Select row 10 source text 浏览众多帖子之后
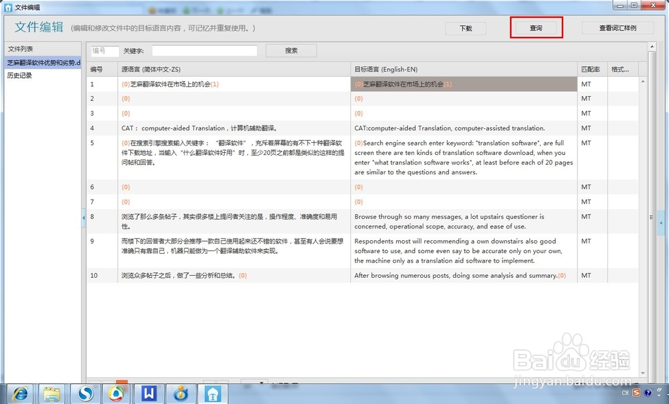 (x=234, y=275)
